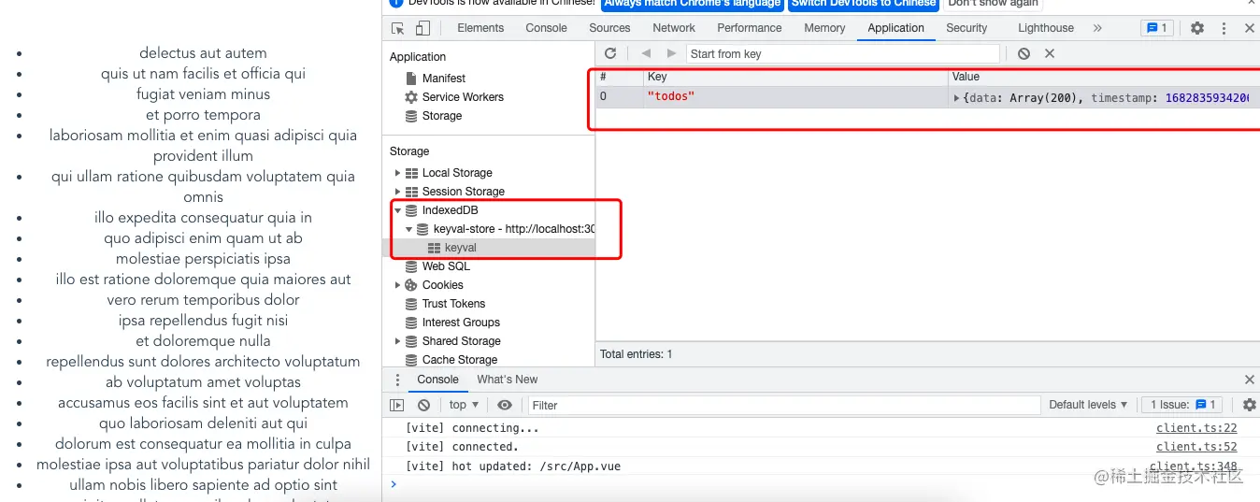Expand Cookies tree node
This screenshot has width=1260, height=502.
click(x=398, y=285)
